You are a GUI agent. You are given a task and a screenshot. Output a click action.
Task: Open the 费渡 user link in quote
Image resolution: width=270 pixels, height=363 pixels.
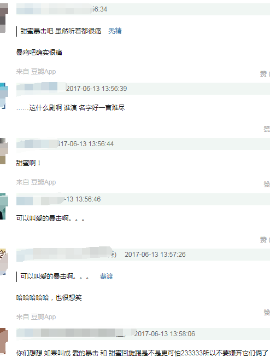107,276
